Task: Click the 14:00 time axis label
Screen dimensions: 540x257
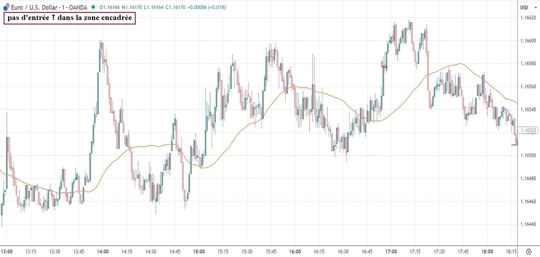Action: click(103, 252)
